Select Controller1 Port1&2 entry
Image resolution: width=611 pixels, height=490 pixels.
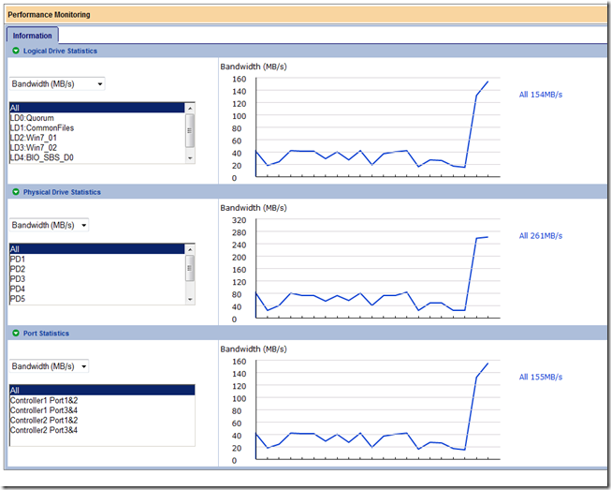pyautogui.click(x=102, y=400)
